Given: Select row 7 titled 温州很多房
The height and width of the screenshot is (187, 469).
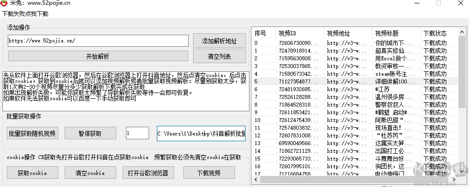Looking at the screenshot, I should pyautogui.click(x=355, y=97).
